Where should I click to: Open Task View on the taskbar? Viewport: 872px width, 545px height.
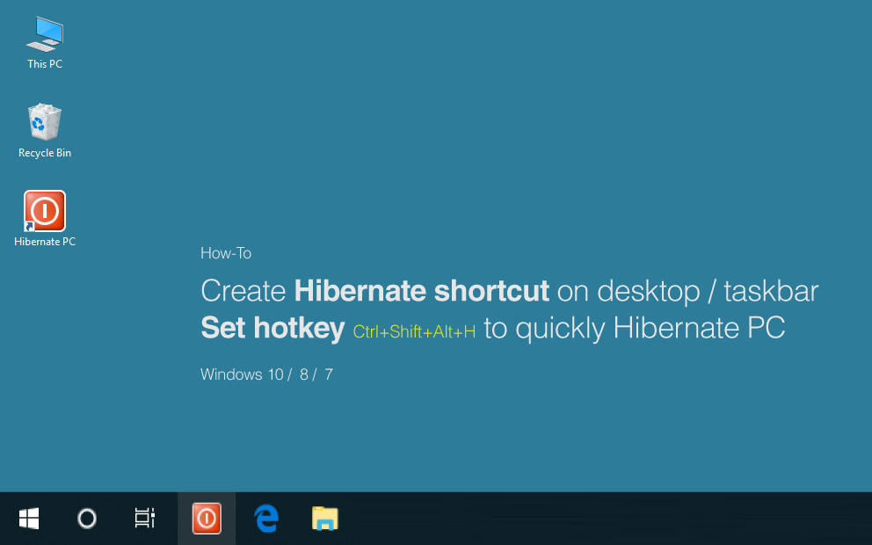coord(143,519)
